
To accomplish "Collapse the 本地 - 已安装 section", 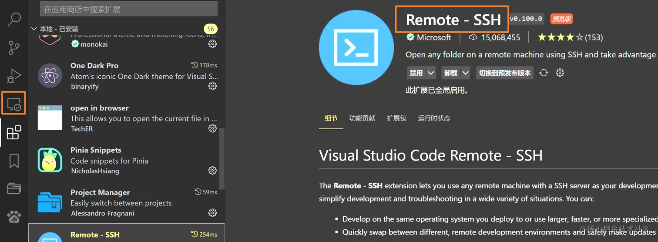I will (x=34, y=29).
